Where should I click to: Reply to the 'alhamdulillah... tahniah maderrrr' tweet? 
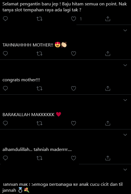point(5,158)
